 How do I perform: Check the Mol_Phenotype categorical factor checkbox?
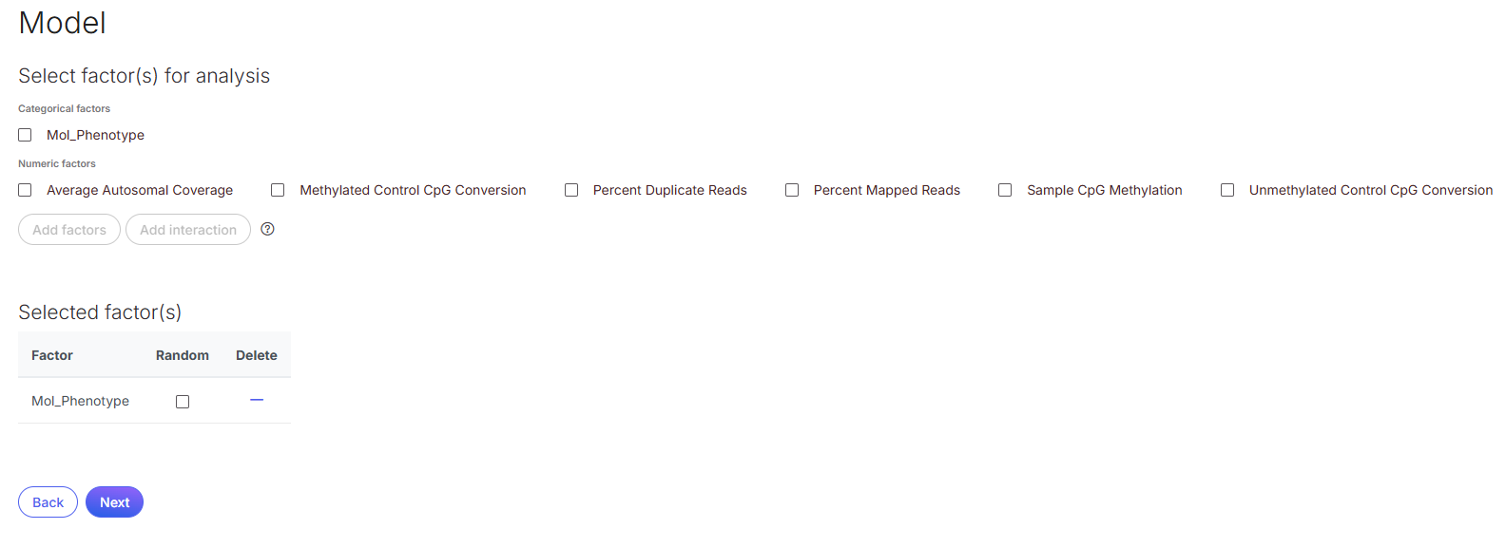coord(26,135)
